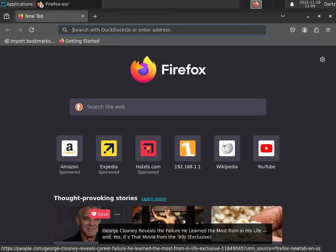Image resolution: width=336 pixels, height=252 pixels.
Task: Click the magnifier icon in address bar
Action: click(x=65, y=30)
